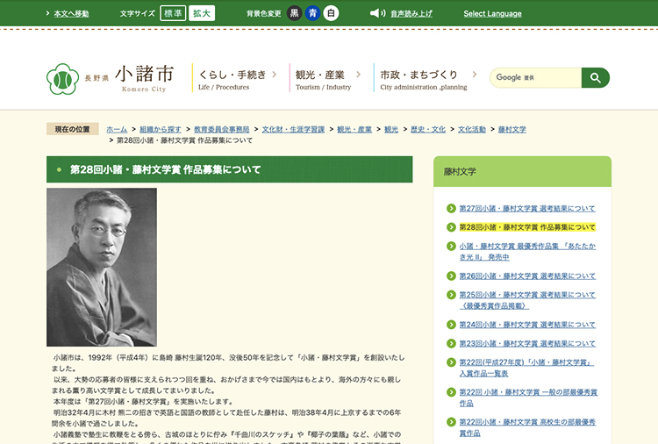Open highlighted 第28回小諸・藤村文学賞 作品募集 sidebar link
658x444 pixels.
coord(527,227)
